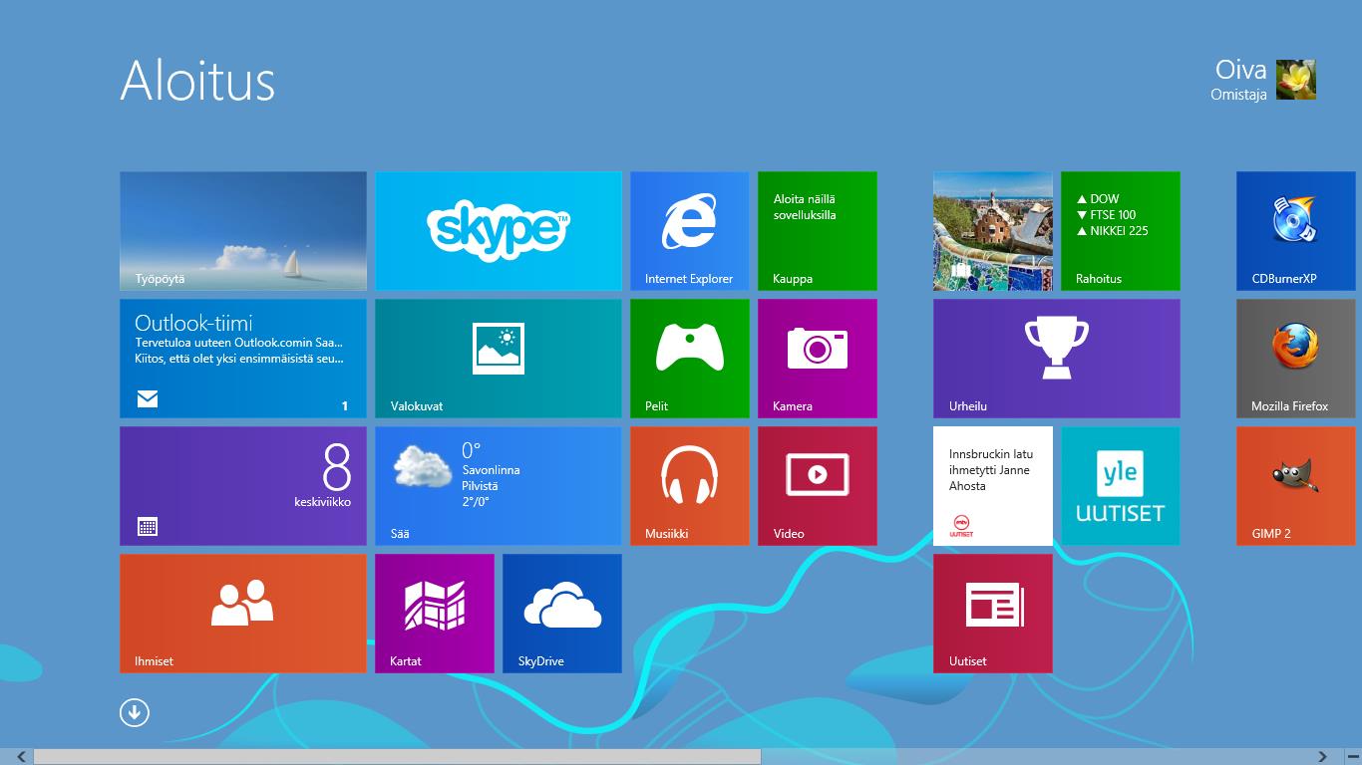Click the right scroll arrow
Screen dimensions: 1362x765
click(1323, 757)
